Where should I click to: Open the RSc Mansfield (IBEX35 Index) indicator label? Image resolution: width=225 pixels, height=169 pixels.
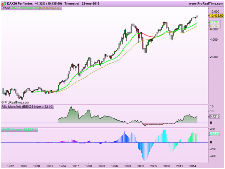point(28,107)
